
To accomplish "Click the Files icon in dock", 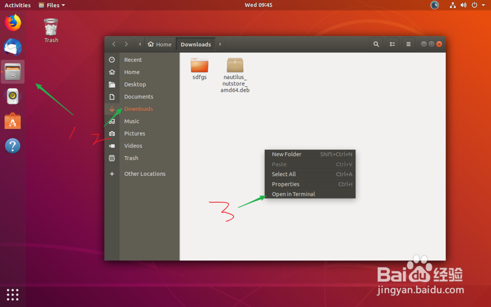I will (x=13, y=72).
